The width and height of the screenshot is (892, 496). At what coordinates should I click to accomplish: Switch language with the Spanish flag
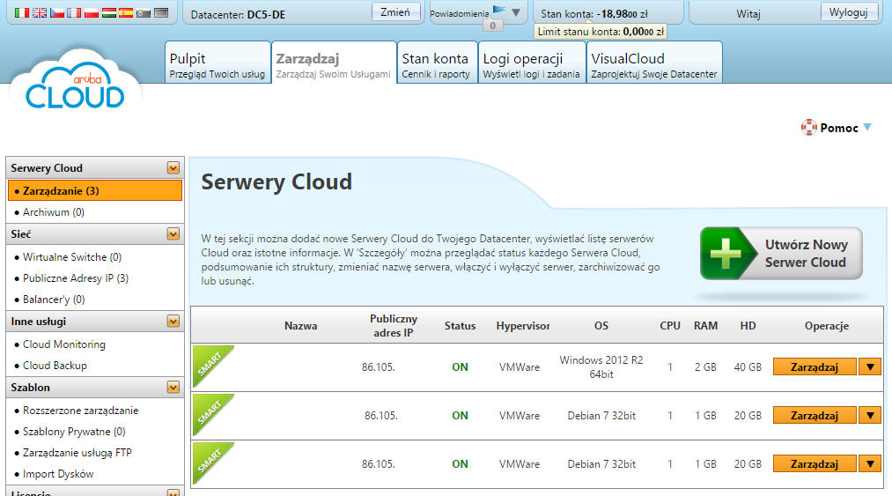point(126,12)
